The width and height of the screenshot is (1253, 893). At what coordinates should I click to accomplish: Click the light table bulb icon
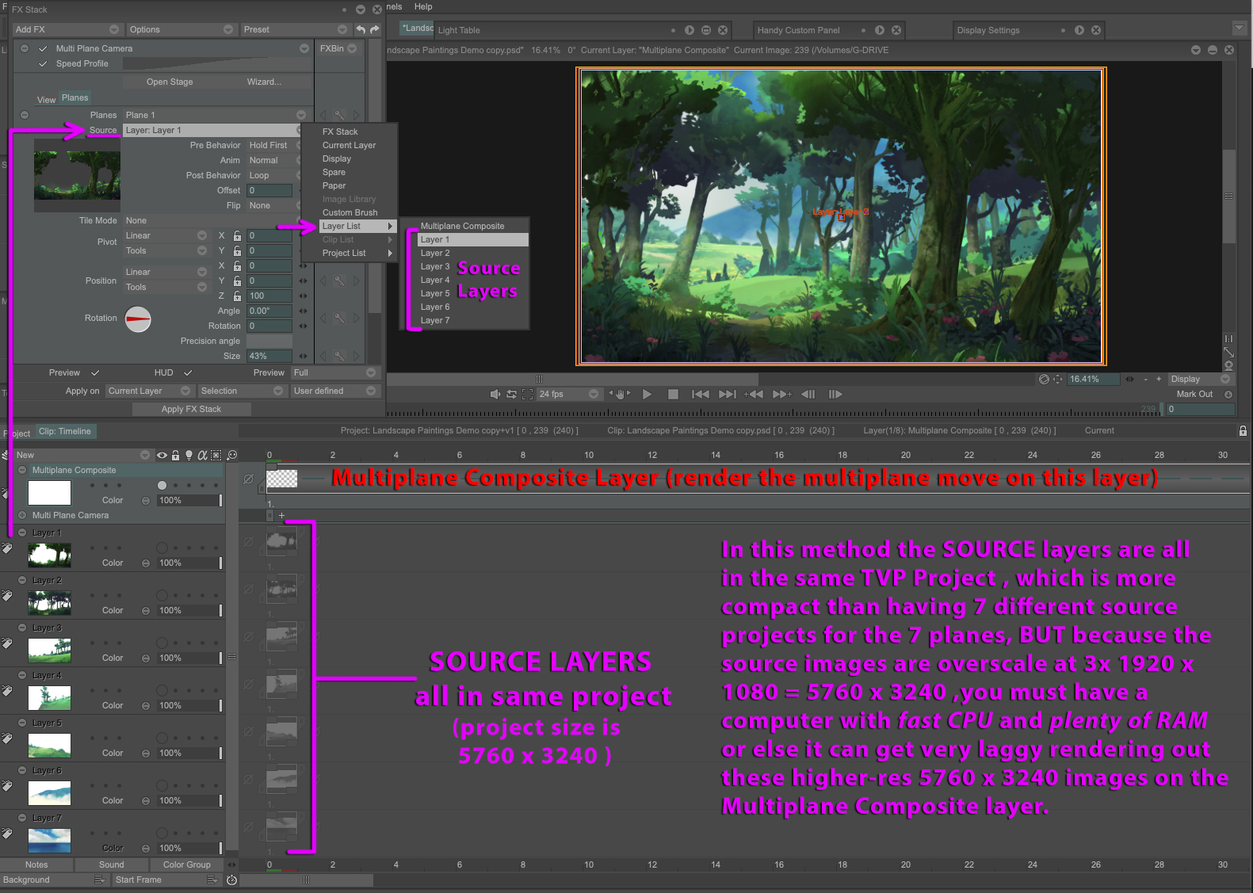(189, 455)
